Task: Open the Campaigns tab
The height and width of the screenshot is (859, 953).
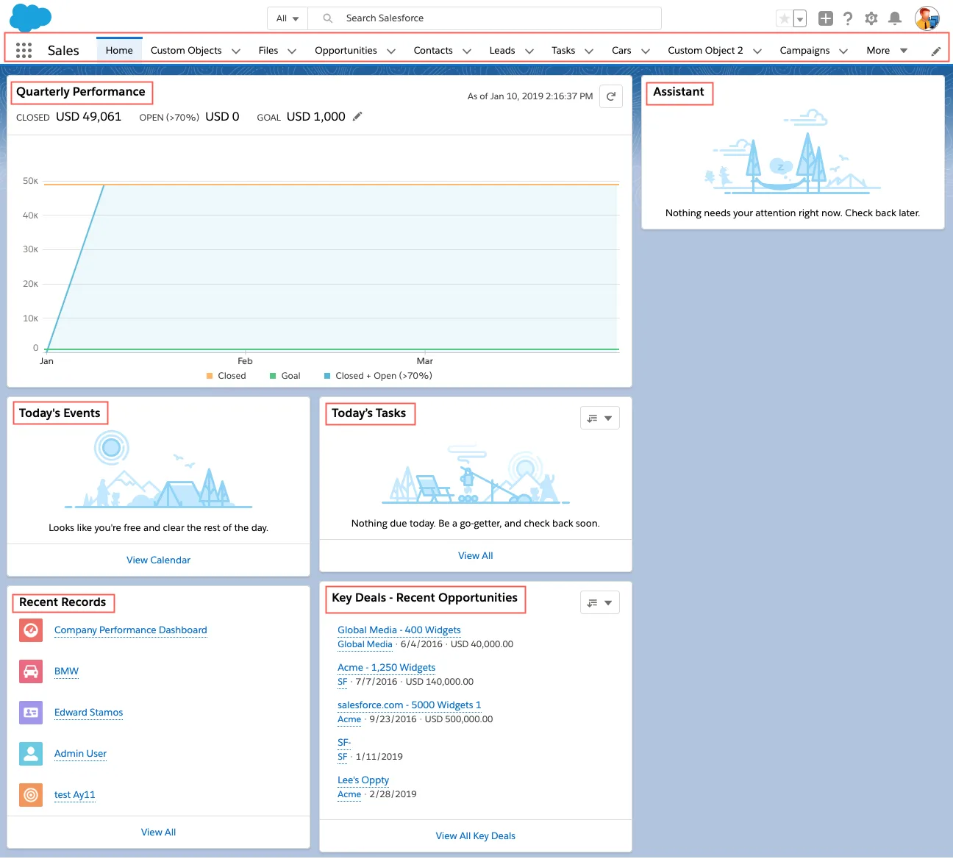Action: [804, 50]
